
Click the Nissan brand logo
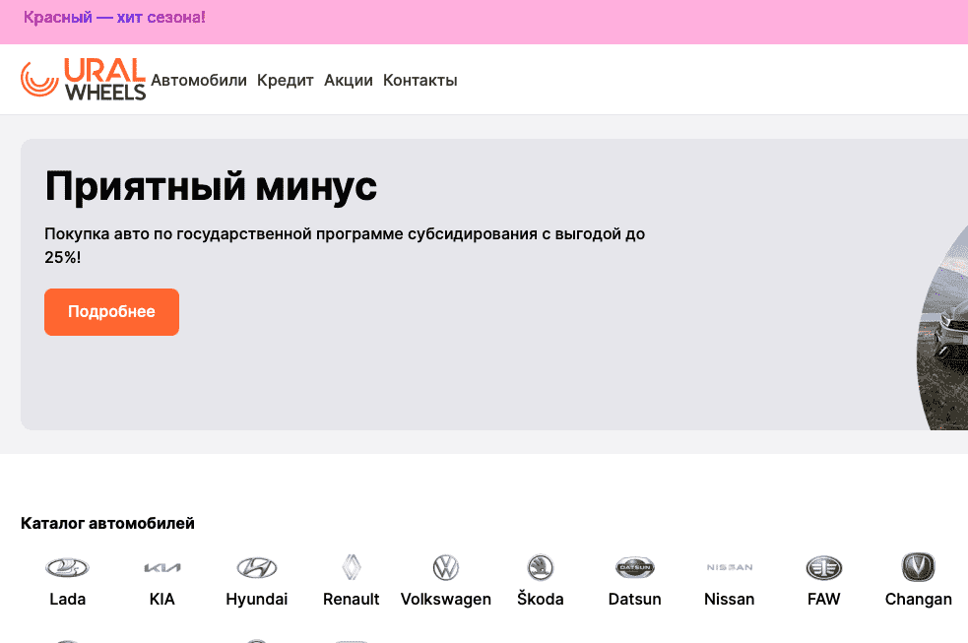729,568
